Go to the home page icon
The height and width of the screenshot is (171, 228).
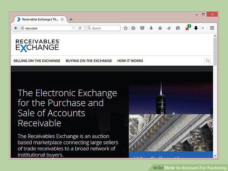[160, 28]
